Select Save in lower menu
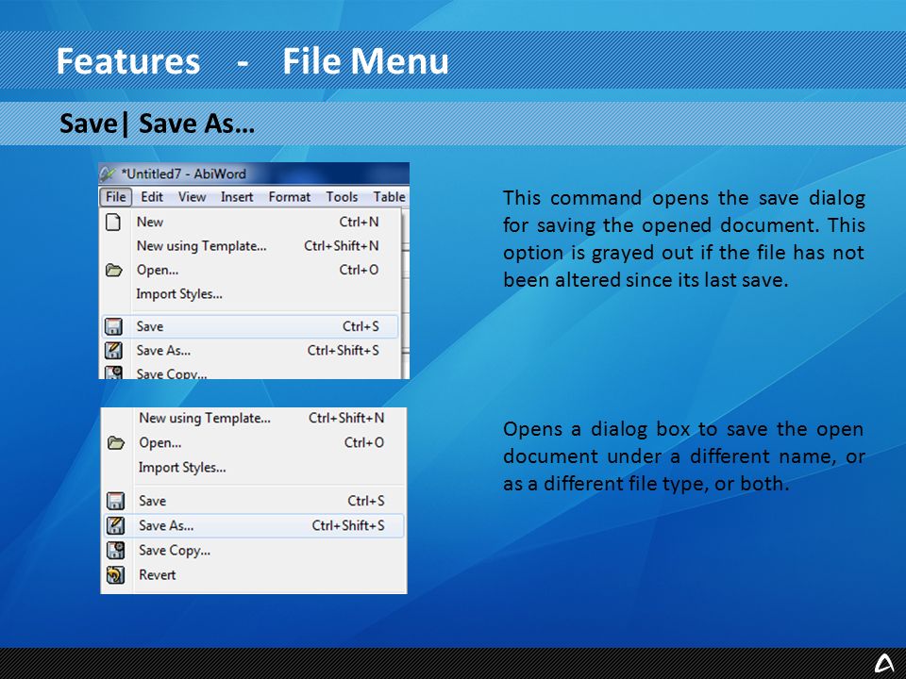 tap(254, 501)
